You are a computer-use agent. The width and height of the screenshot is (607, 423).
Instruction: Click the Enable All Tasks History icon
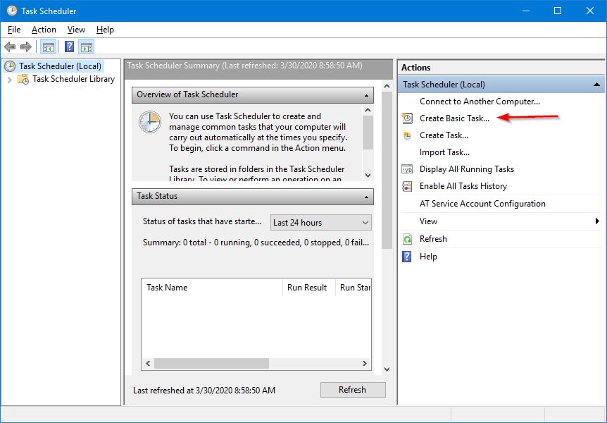(x=407, y=187)
